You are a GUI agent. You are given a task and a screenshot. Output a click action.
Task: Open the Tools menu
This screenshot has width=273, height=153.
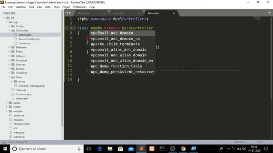tap(56, 7)
